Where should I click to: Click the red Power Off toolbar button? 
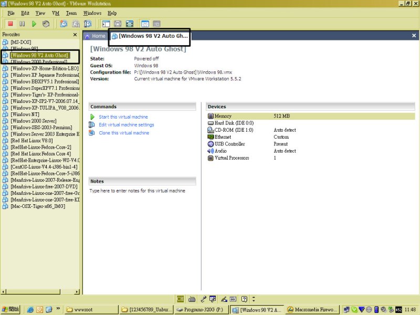pyautogui.click(x=10, y=24)
